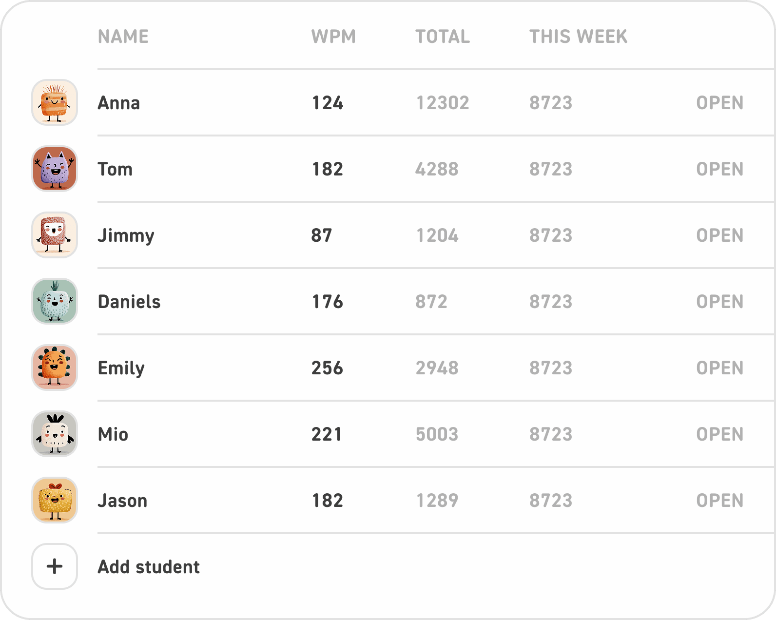This screenshot has height=620, width=776.
Task: Click Daniels' green leafy avatar
Action: click(x=55, y=301)
